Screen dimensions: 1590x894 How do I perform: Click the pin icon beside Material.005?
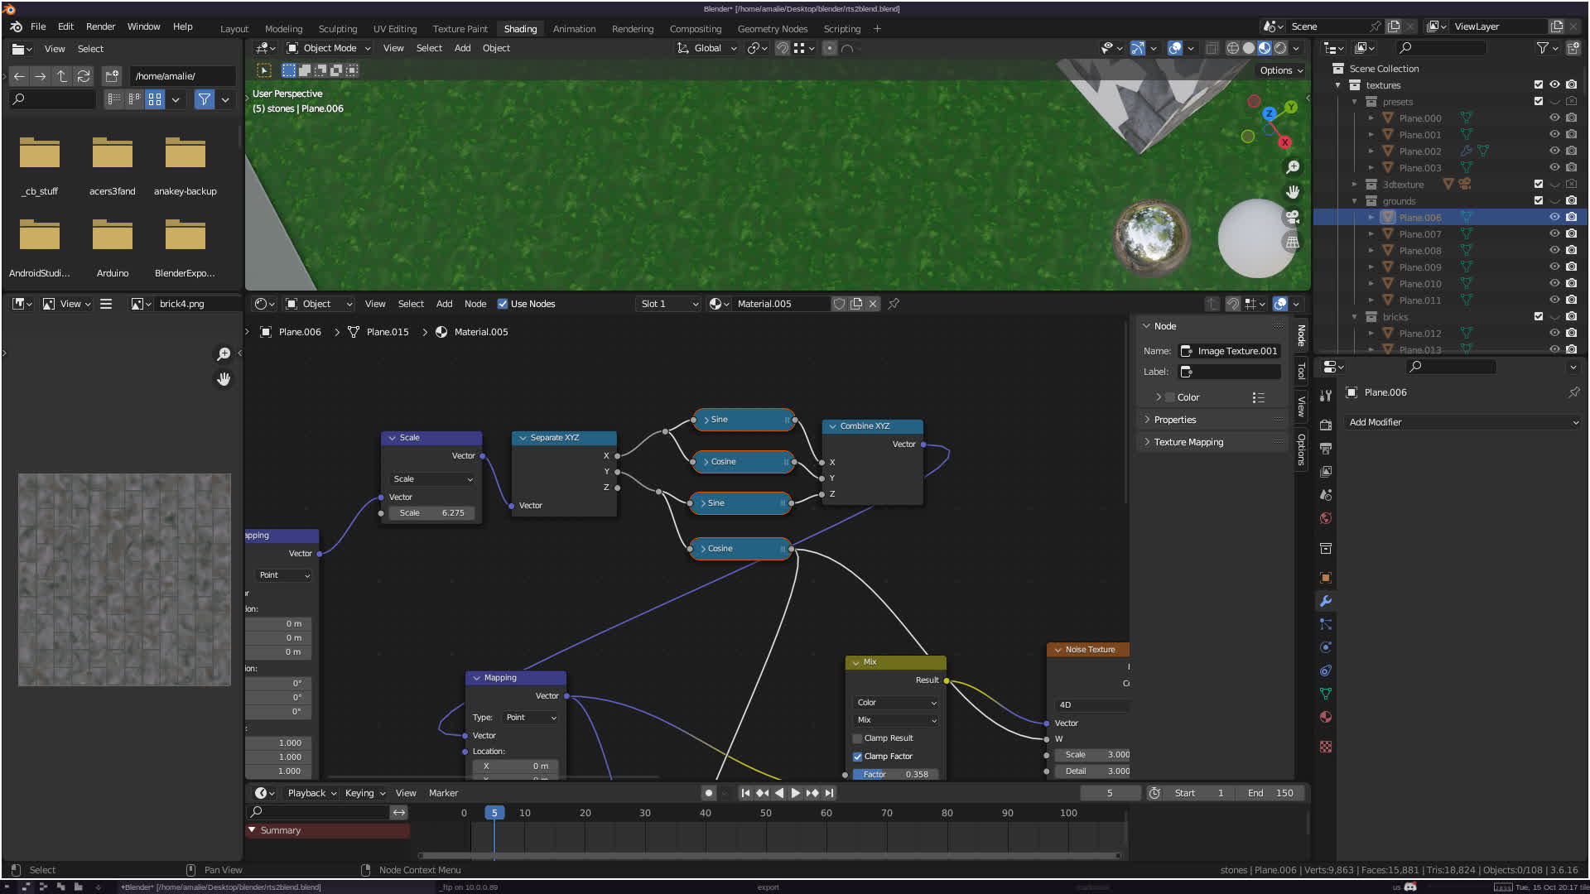click(894, 304)
